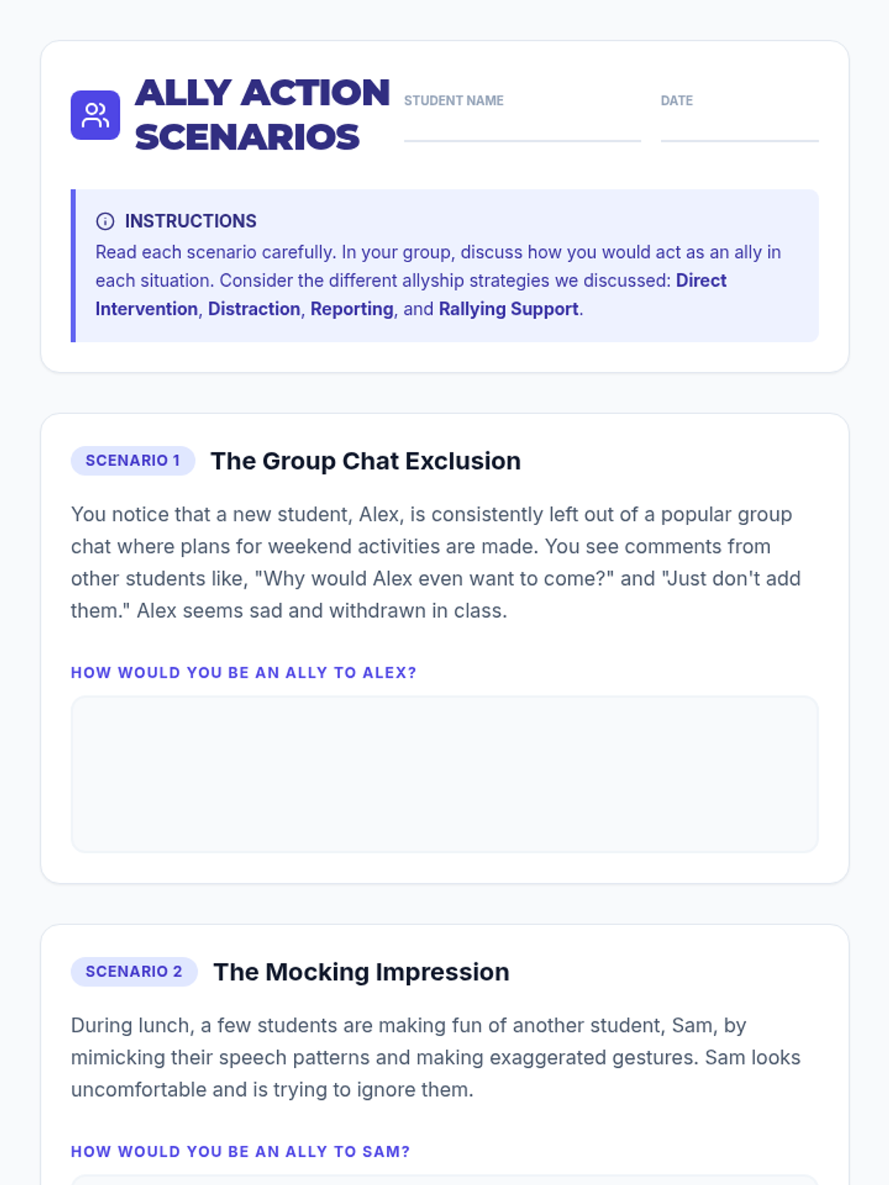Click the Scenario 2 answer box top edge
Screen dimensions: 889x1185
point(444,1176)
